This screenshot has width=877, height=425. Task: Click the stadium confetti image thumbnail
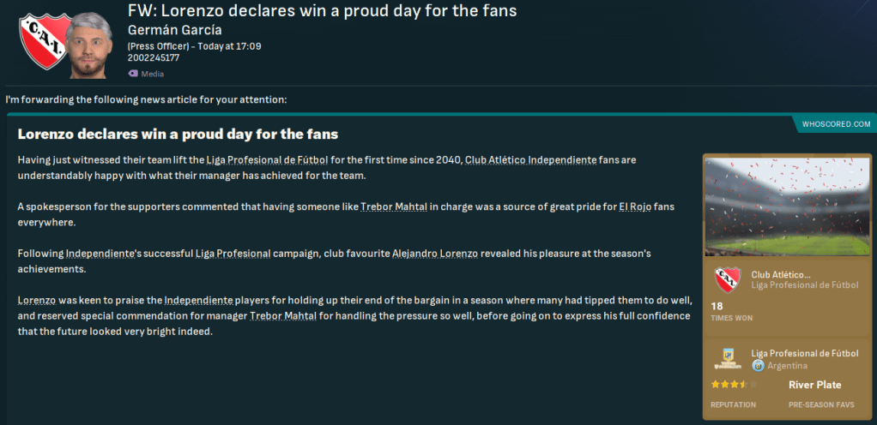pyautogui.click(x=787, y=207)
